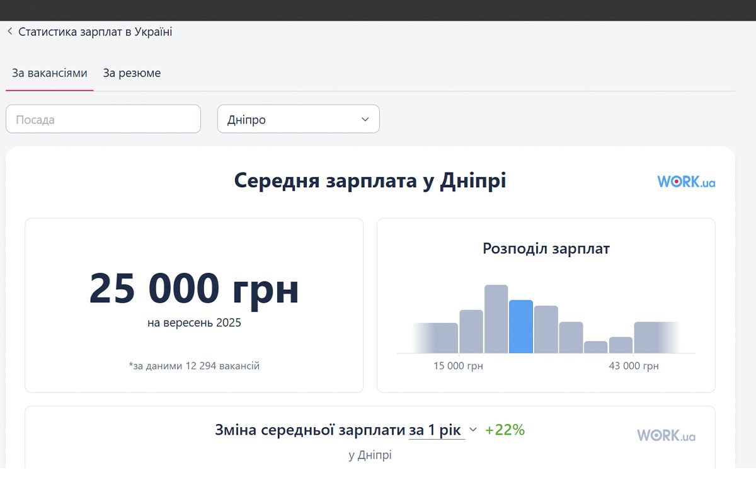Click the grey Work.ua logo in salary change card
The width and height of the screenshot is (756, 504).
[666, 435]
